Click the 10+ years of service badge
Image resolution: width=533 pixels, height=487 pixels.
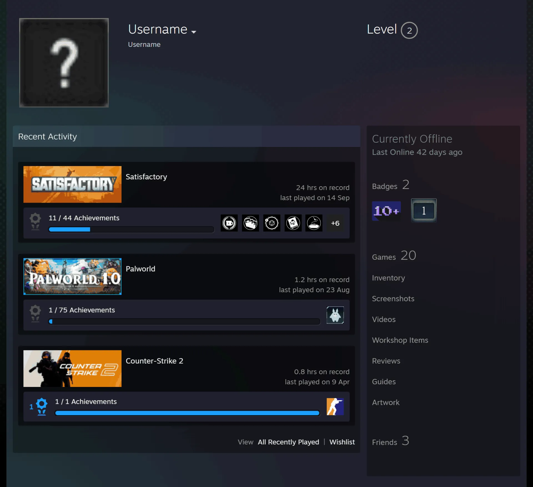pyautogui.click(x=386, y=211)
